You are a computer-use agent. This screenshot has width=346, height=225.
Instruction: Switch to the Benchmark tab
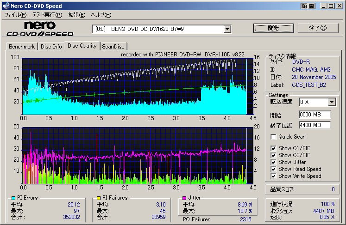(x=22, y=47)
